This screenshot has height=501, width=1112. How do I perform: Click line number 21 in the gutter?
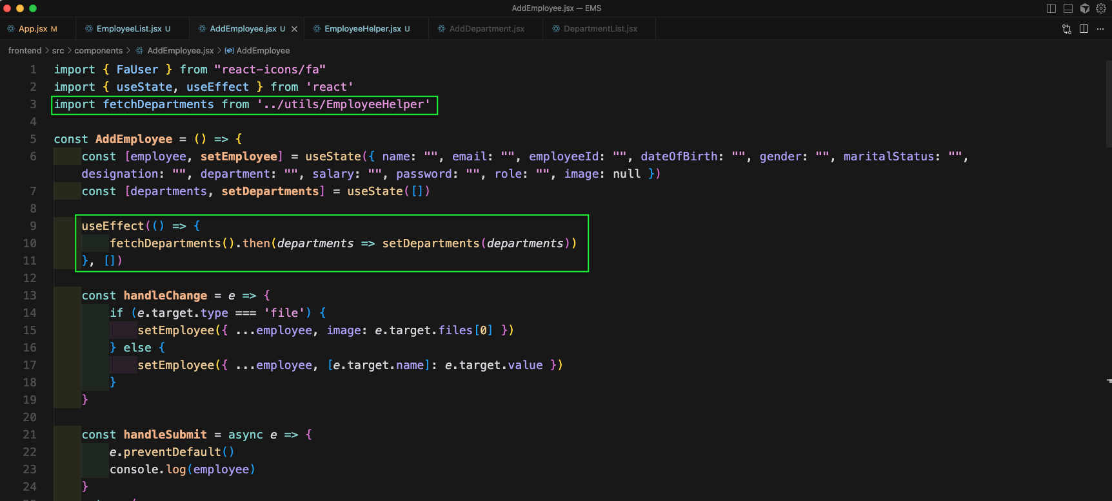[30, 435]
